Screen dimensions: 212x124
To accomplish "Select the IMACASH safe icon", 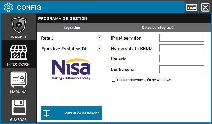I will click(x=19, y=25).
